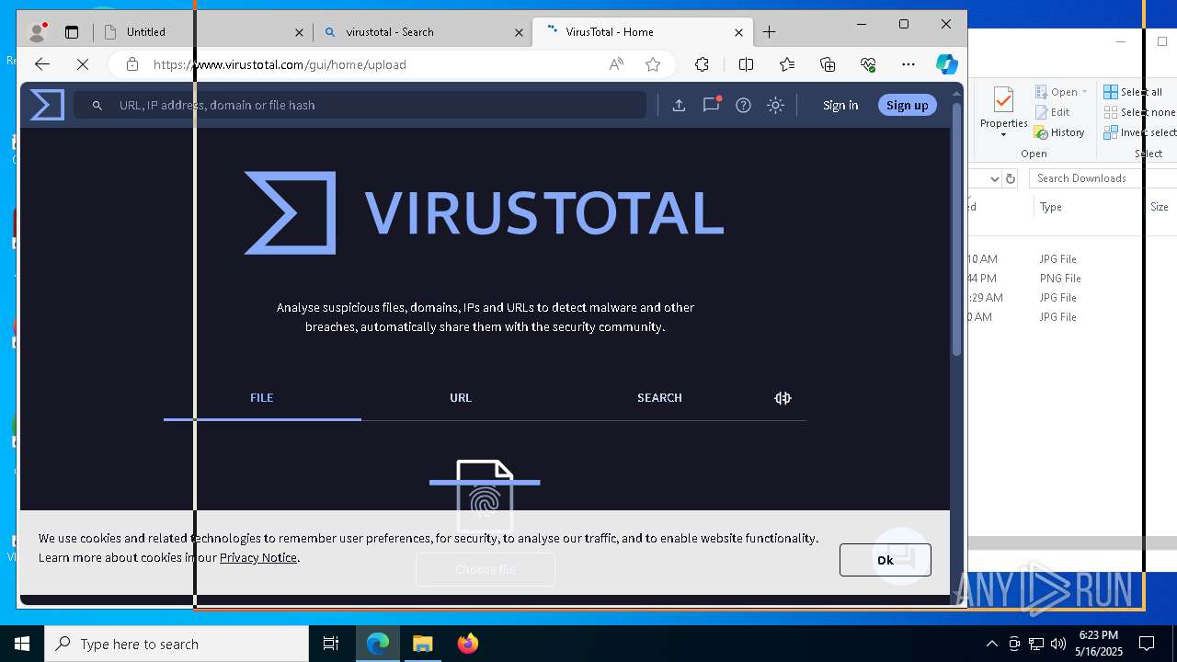Click the VirusTotal sigma logo in header
1177x662 pixels.
(47, 105)
